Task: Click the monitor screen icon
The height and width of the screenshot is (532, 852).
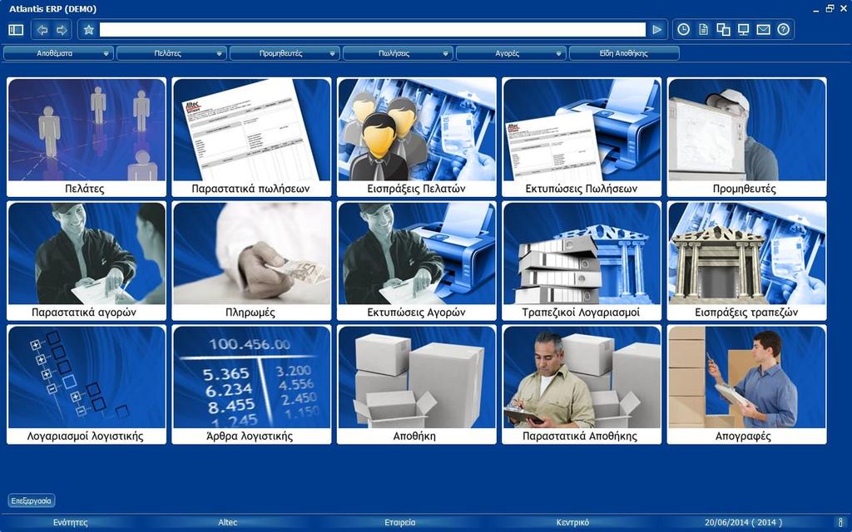Action: 743,30
